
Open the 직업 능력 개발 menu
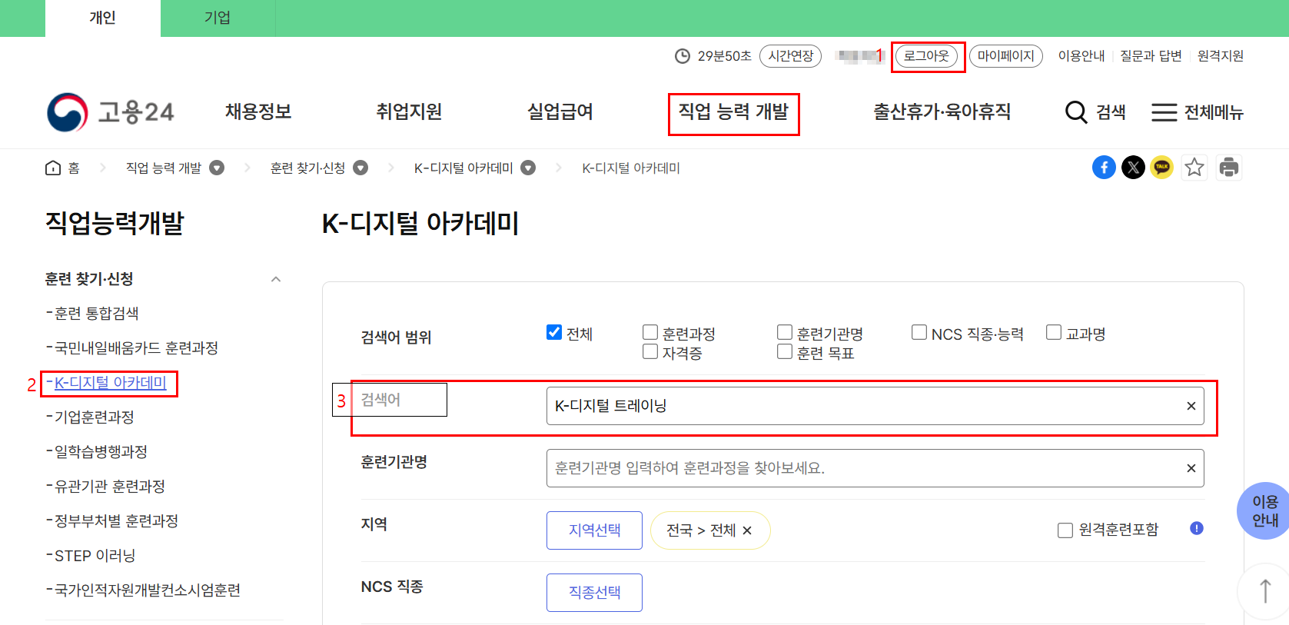click(x=733, y=112)
